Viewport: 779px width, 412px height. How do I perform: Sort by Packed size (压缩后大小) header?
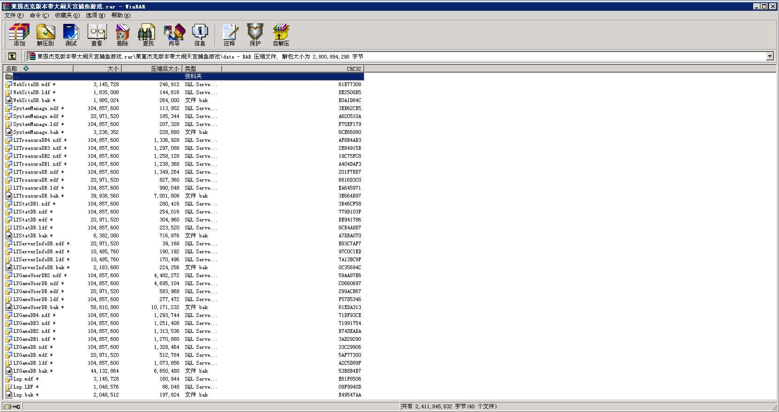point(152,68)
